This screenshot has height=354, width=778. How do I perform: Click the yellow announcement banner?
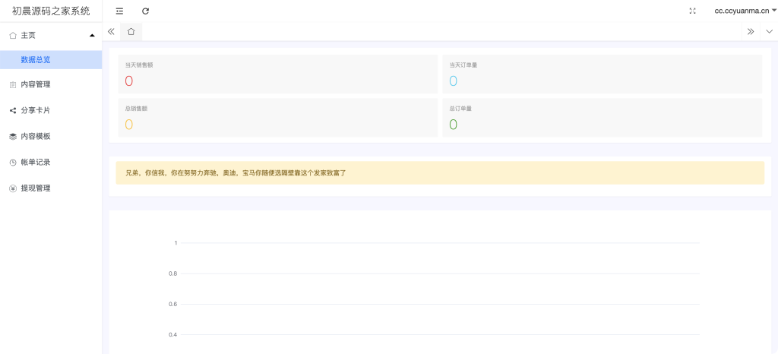[x=440, y=172]
